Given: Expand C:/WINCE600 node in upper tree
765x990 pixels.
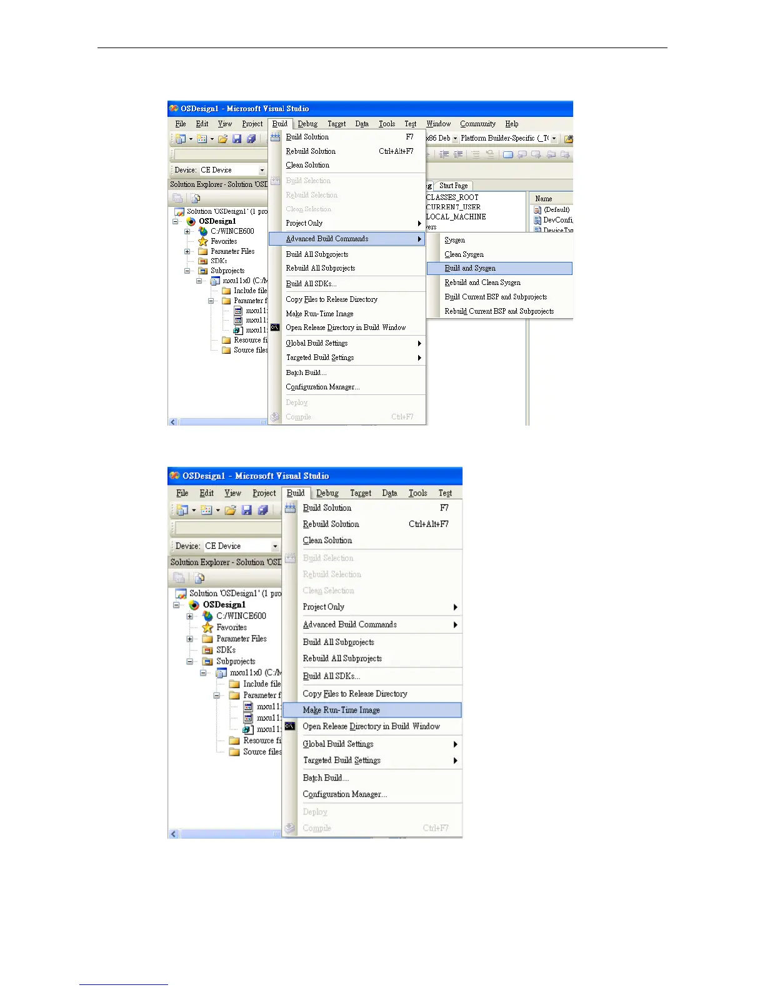Looking at the screenshot, I should coord(187,231).
